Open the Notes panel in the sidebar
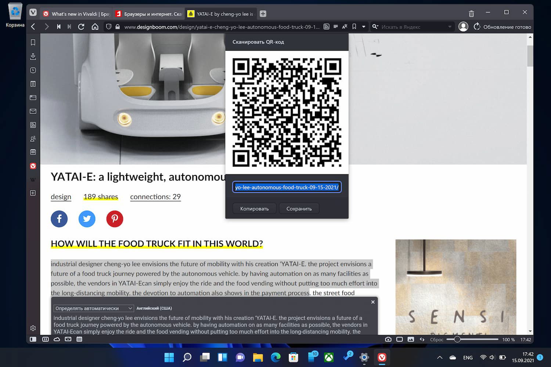 click(x=33, y=84)
